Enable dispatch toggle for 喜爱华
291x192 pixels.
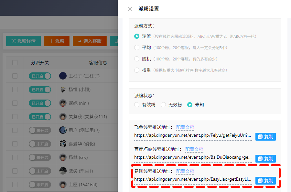[x=40, y=144]
